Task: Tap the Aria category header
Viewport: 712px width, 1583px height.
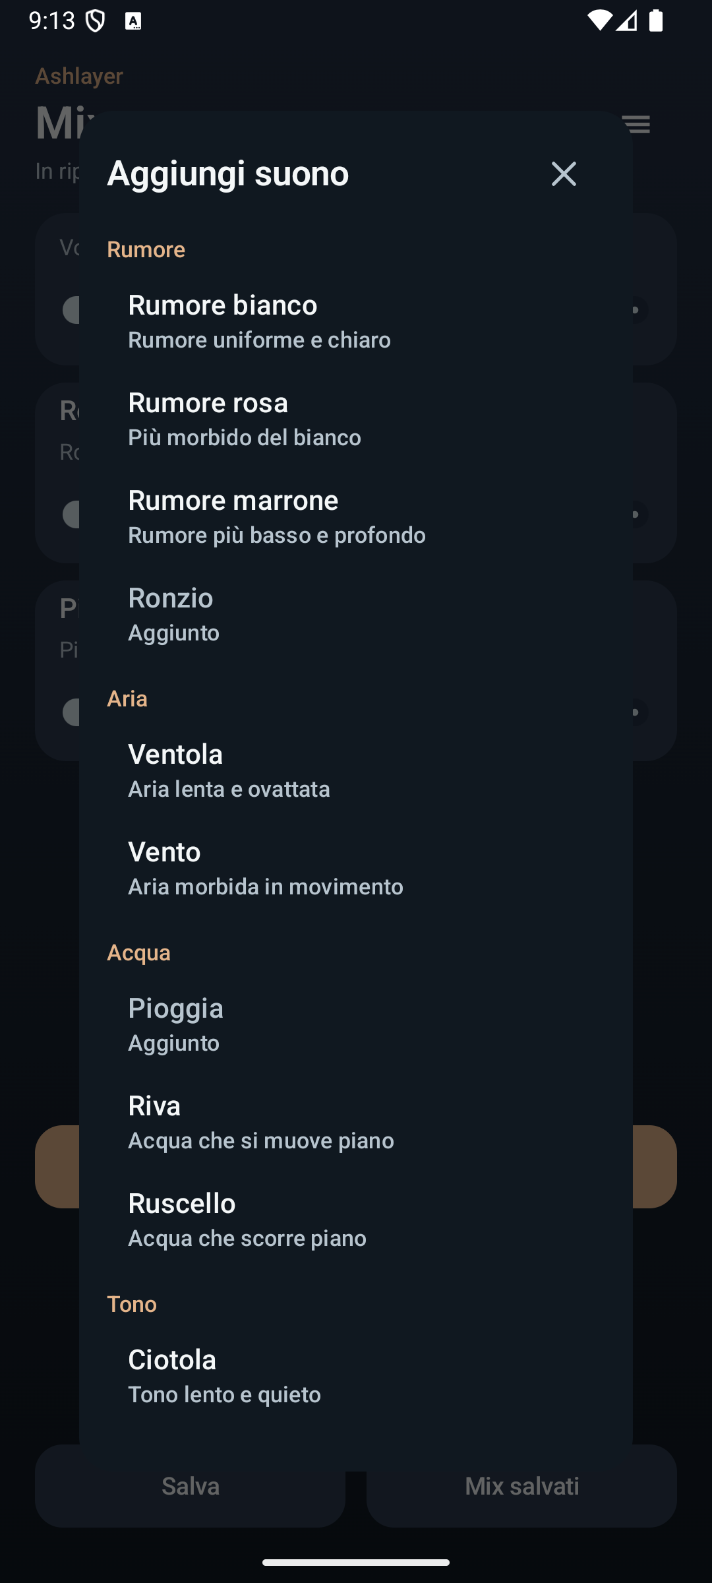Action: (x=127, y=698)
